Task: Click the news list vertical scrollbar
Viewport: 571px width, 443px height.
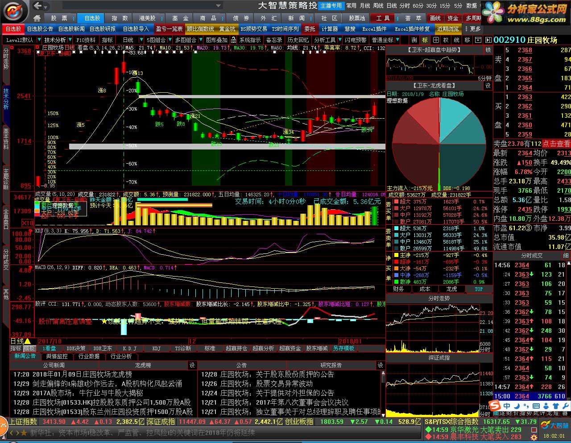Action: tap(383, 393)
